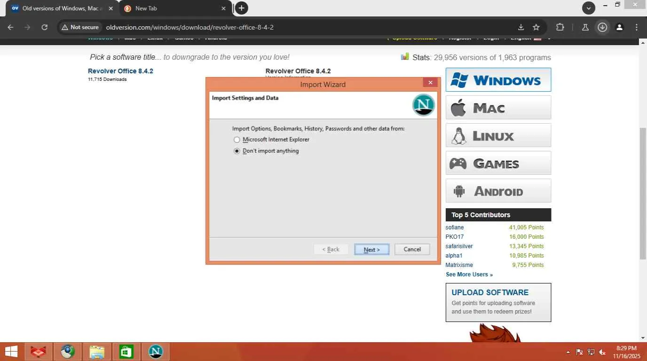Bookmark this page with the star icon

(536, 27)
